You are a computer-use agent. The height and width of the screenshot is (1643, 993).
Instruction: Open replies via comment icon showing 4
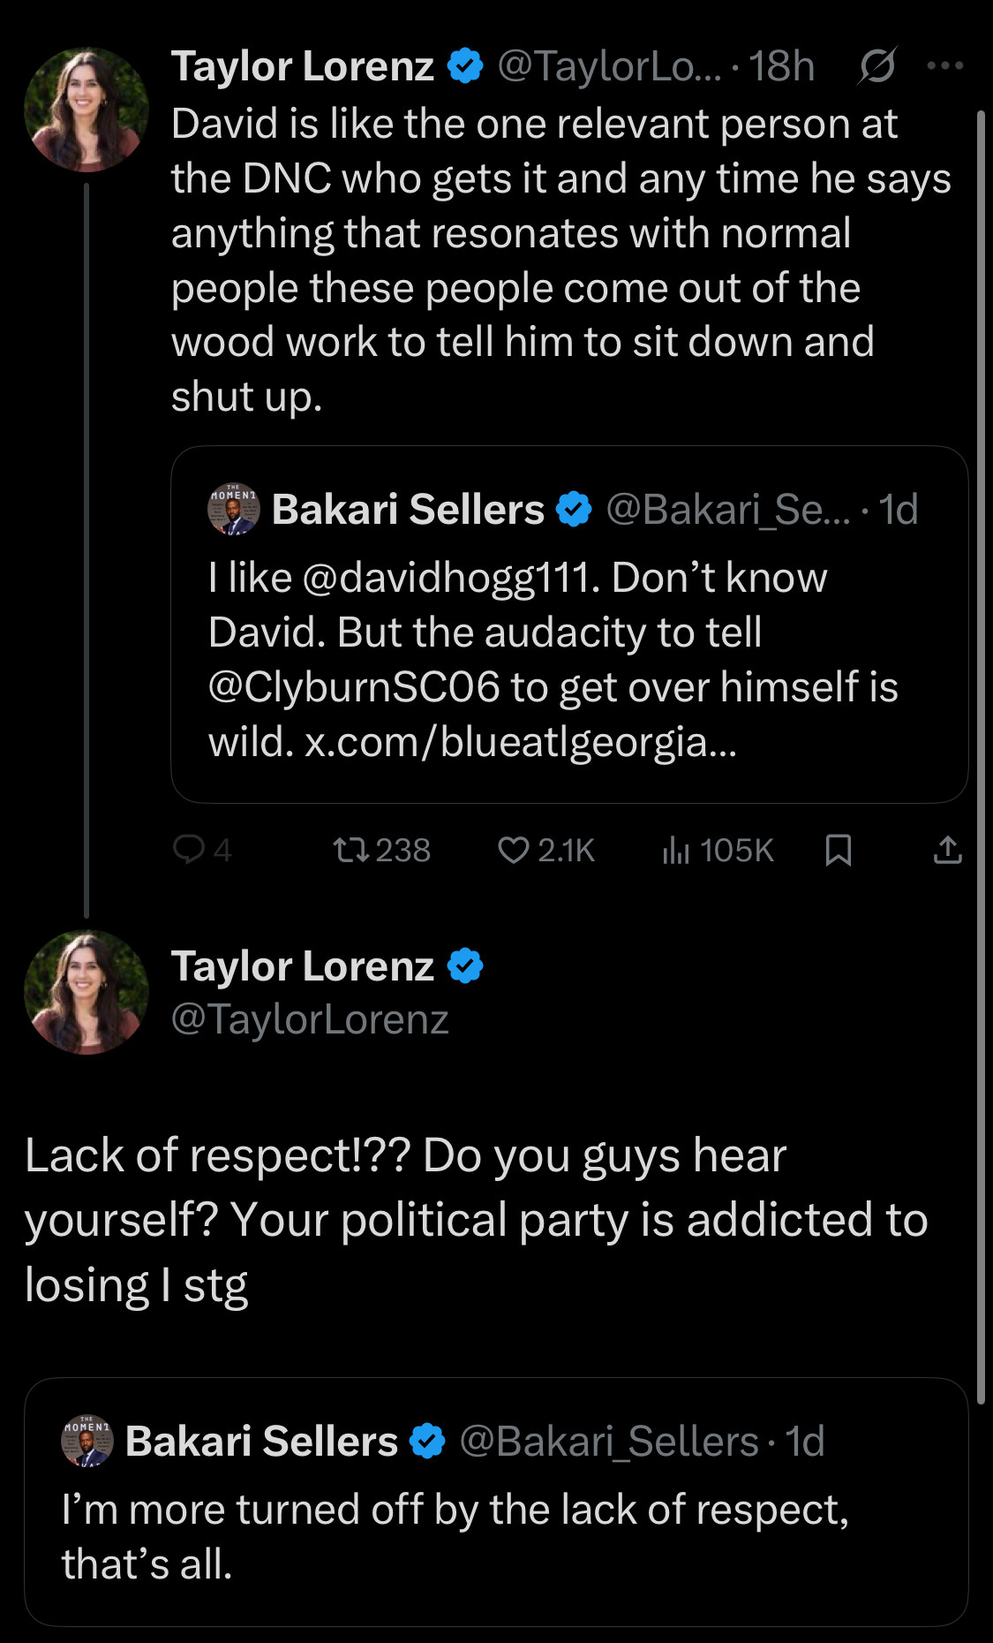(202, 850)
